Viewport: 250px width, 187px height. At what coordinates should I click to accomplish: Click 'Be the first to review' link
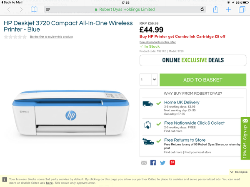tap(51, 37)
